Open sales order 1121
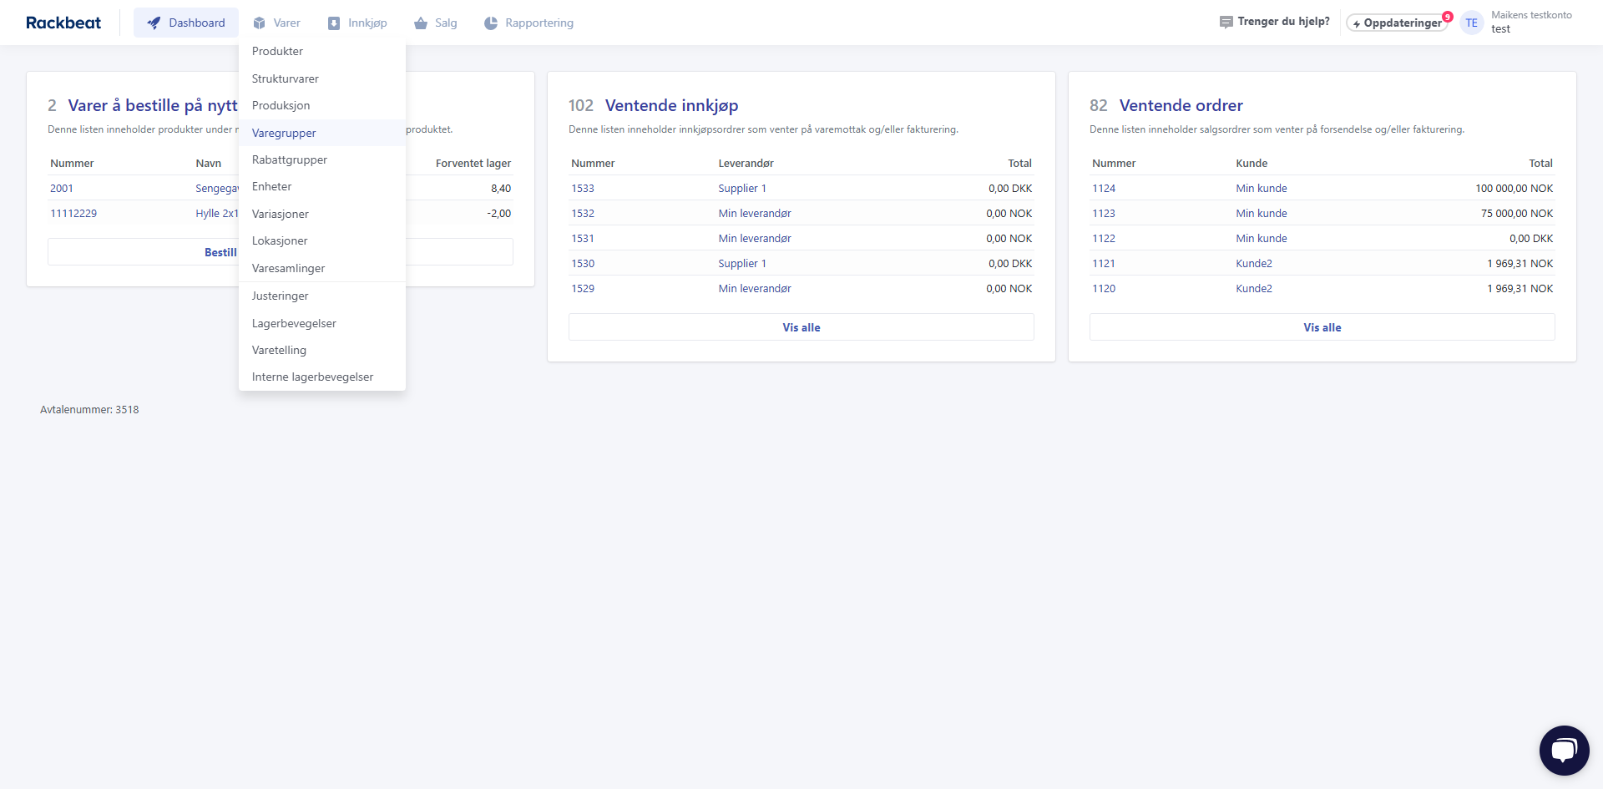1603x789 pixels. coord(1104,264)
